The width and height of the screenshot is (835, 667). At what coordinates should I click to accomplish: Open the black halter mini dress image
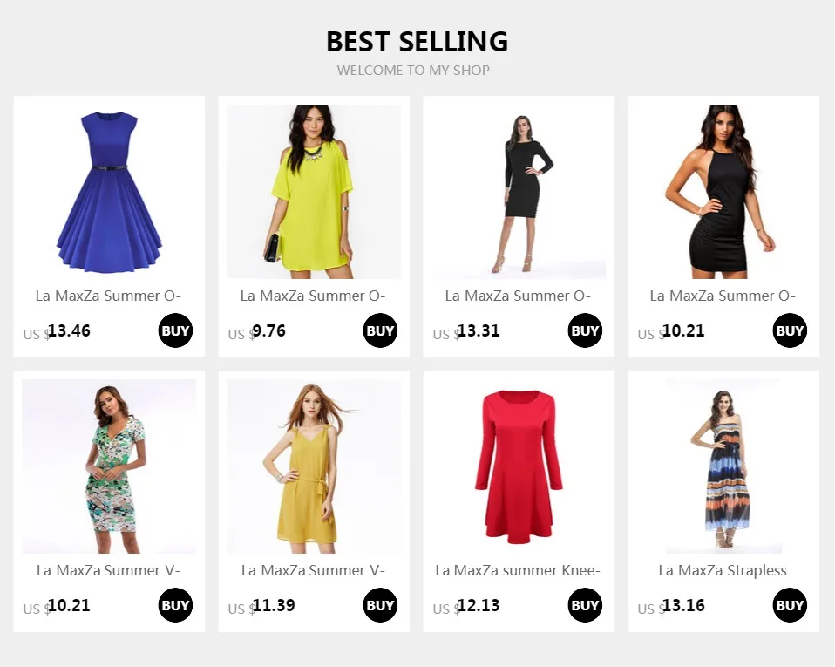(x=723, y=192)
